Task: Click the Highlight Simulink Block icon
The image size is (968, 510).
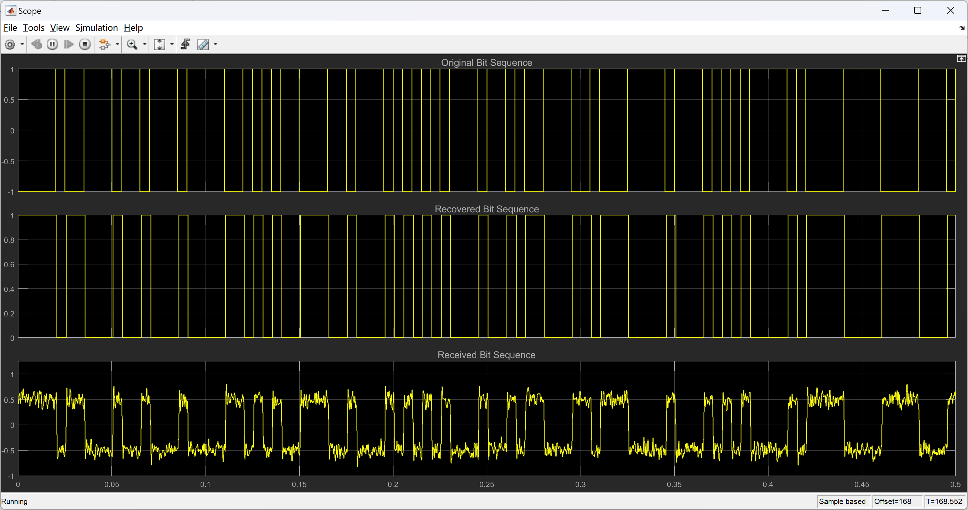Action: 104,44
